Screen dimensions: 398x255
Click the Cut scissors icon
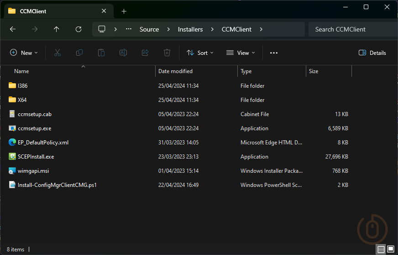click(57, 53)
